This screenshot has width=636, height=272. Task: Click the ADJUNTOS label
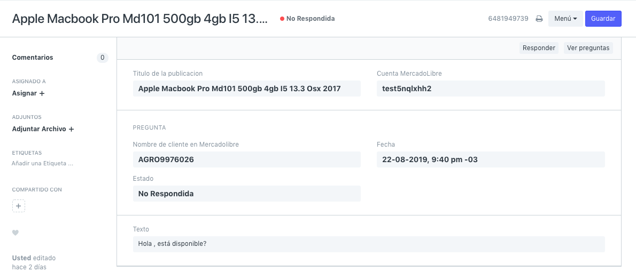pos(27,117)
